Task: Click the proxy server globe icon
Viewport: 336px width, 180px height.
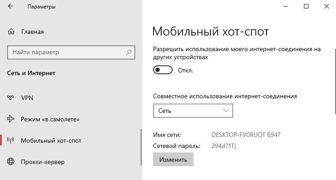Action: [11, 162]
